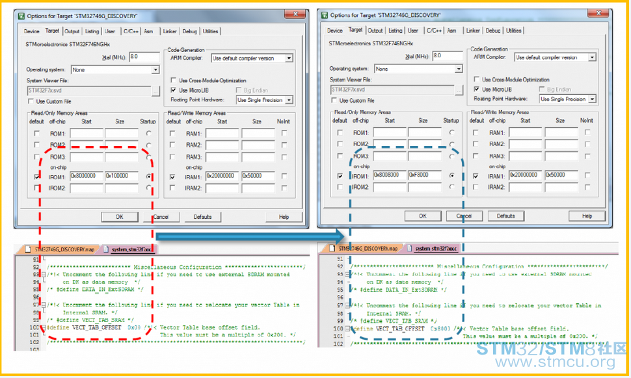
Task: Click System Viewer File browse button in left dialog
Action: [155, 91]
